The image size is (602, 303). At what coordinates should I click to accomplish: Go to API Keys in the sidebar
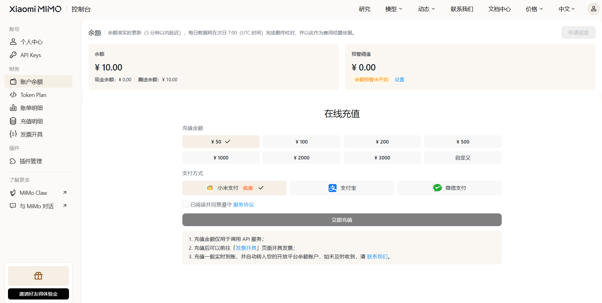(x=38, y=55)
